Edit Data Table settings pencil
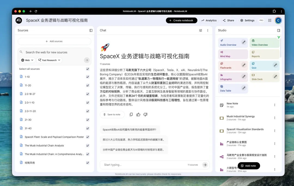The image size is (294, 186). (x=244, y=88)
